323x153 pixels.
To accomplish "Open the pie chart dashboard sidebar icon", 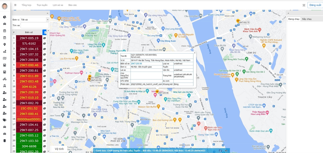I will [5, 17].
